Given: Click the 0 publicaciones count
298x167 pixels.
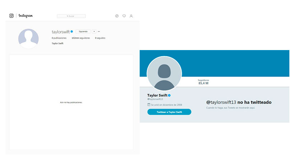Looking at the screenshot, I should pos(59,38).
